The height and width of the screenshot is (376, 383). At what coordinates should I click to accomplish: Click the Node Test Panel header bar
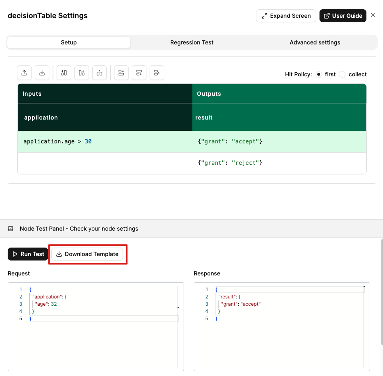(192, 229)
